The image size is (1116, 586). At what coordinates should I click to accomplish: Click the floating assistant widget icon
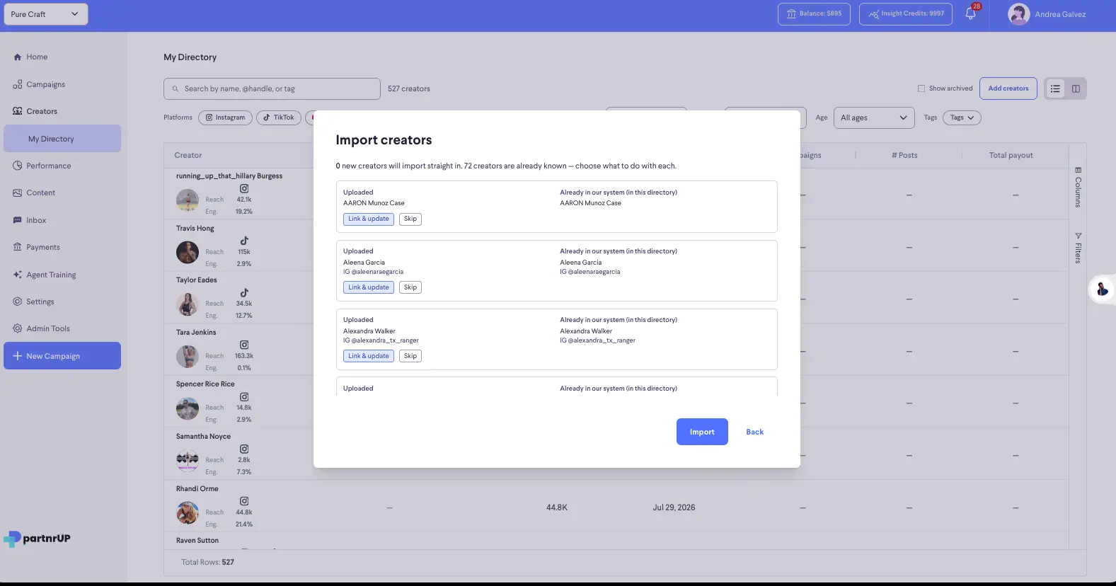coord(1102,289)
